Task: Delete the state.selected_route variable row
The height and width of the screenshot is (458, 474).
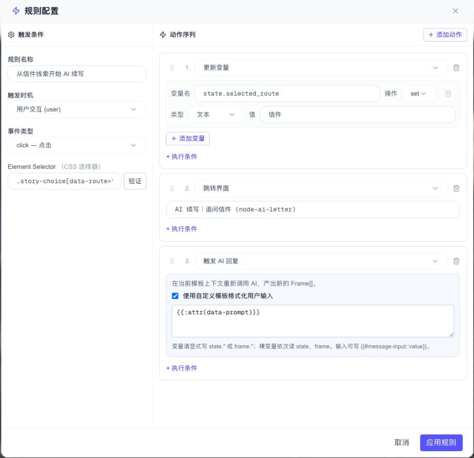Action: click(x=448, y=94)
